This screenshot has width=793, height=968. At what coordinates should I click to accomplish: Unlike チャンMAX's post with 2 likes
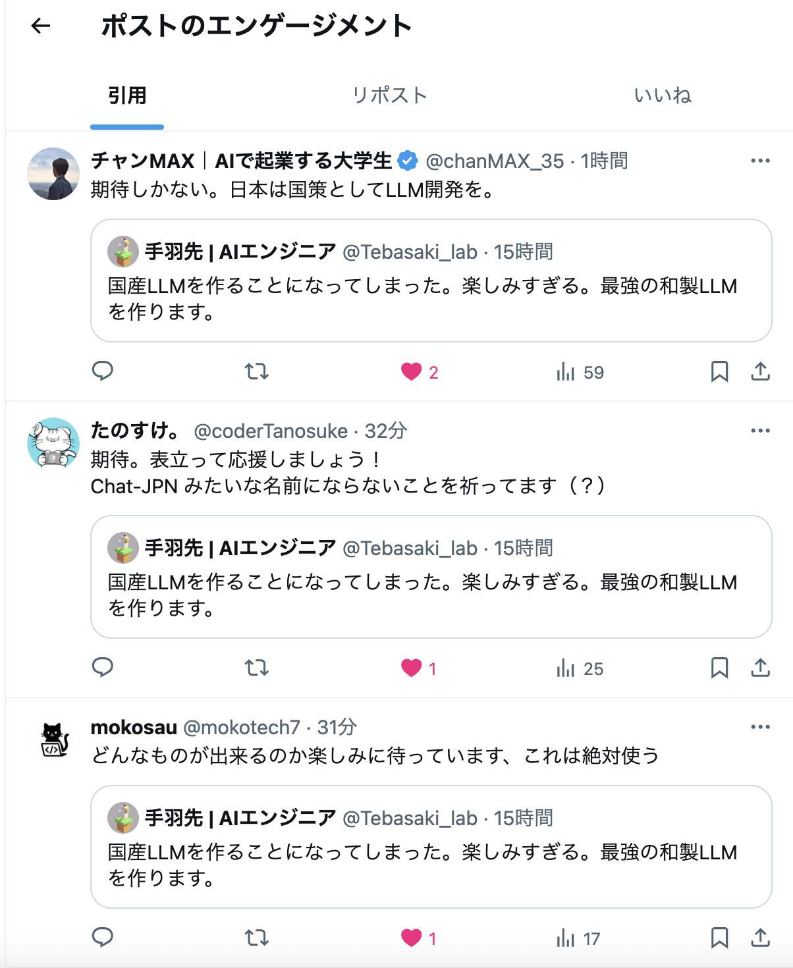pyautogui.click(x=412, y=372)
